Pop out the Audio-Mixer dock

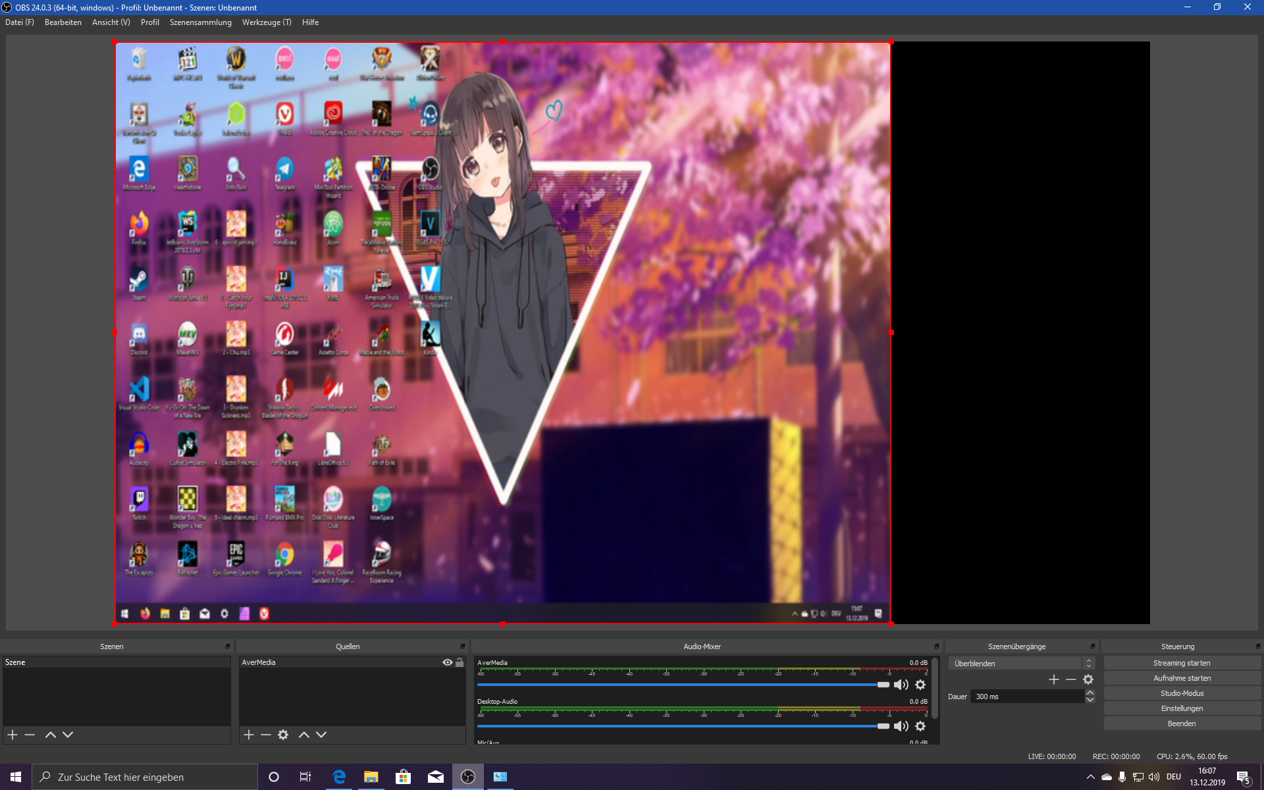936,646
